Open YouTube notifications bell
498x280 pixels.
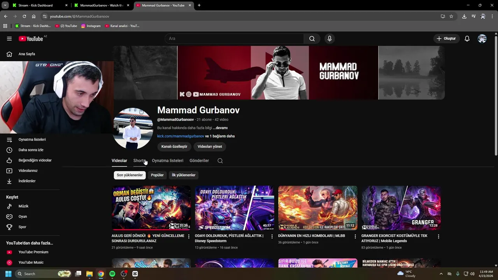coord(467,38)
